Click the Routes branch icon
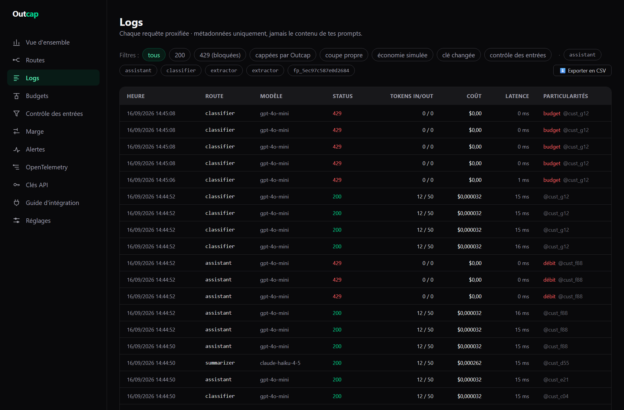The image size is (624, 410). [17, 60]
